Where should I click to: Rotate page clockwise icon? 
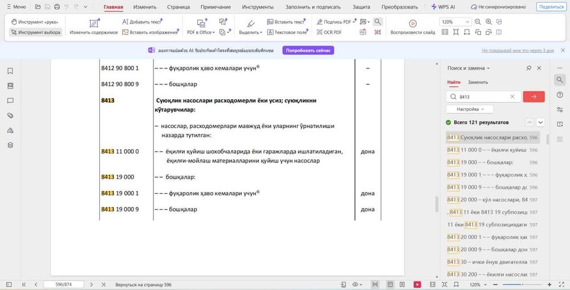point(488,32)
